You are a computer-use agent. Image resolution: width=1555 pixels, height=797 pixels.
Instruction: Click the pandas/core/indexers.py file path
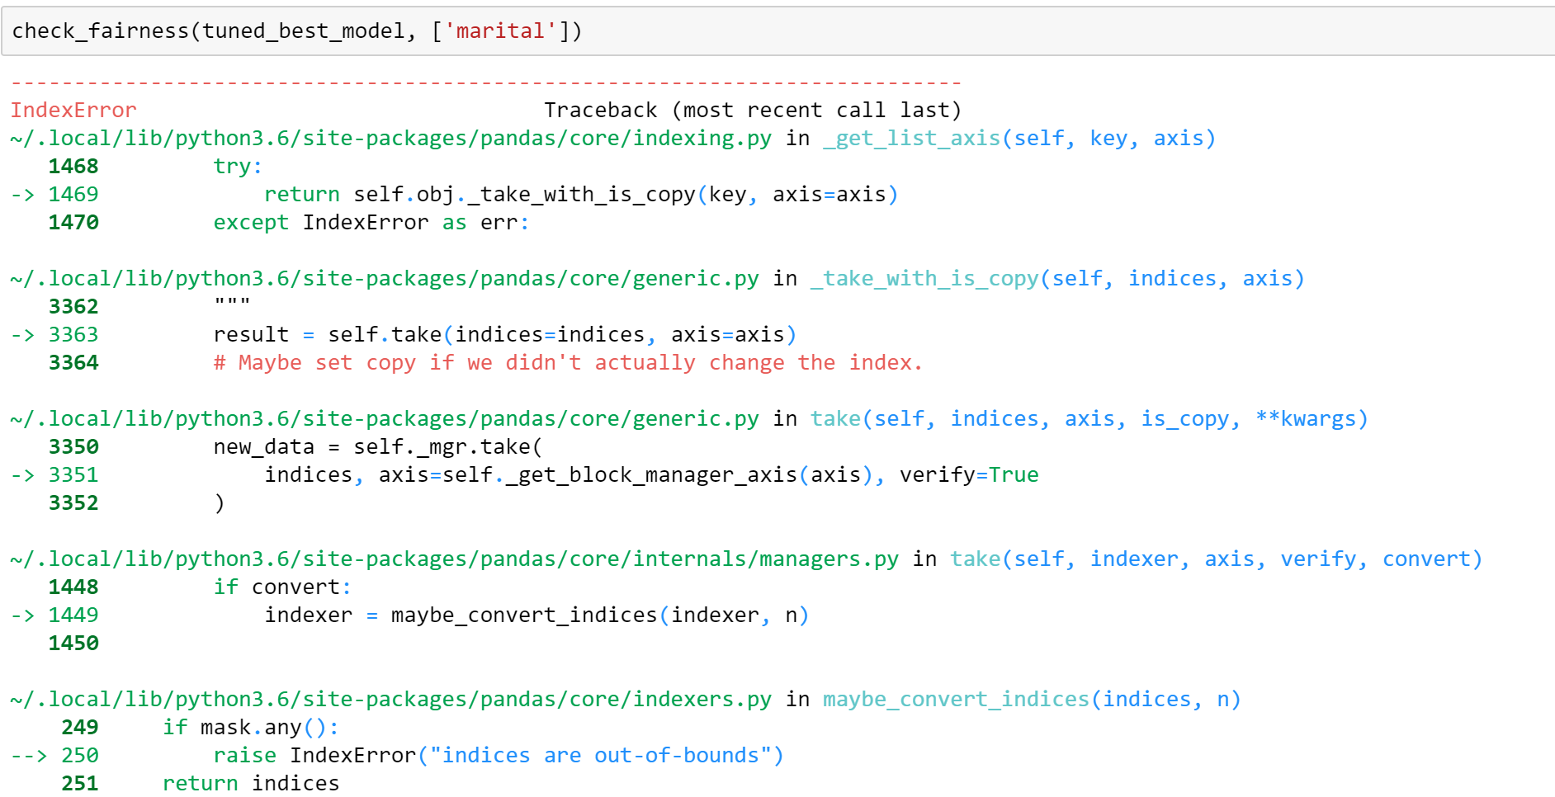pyautogui.click(x=391, y=700)
